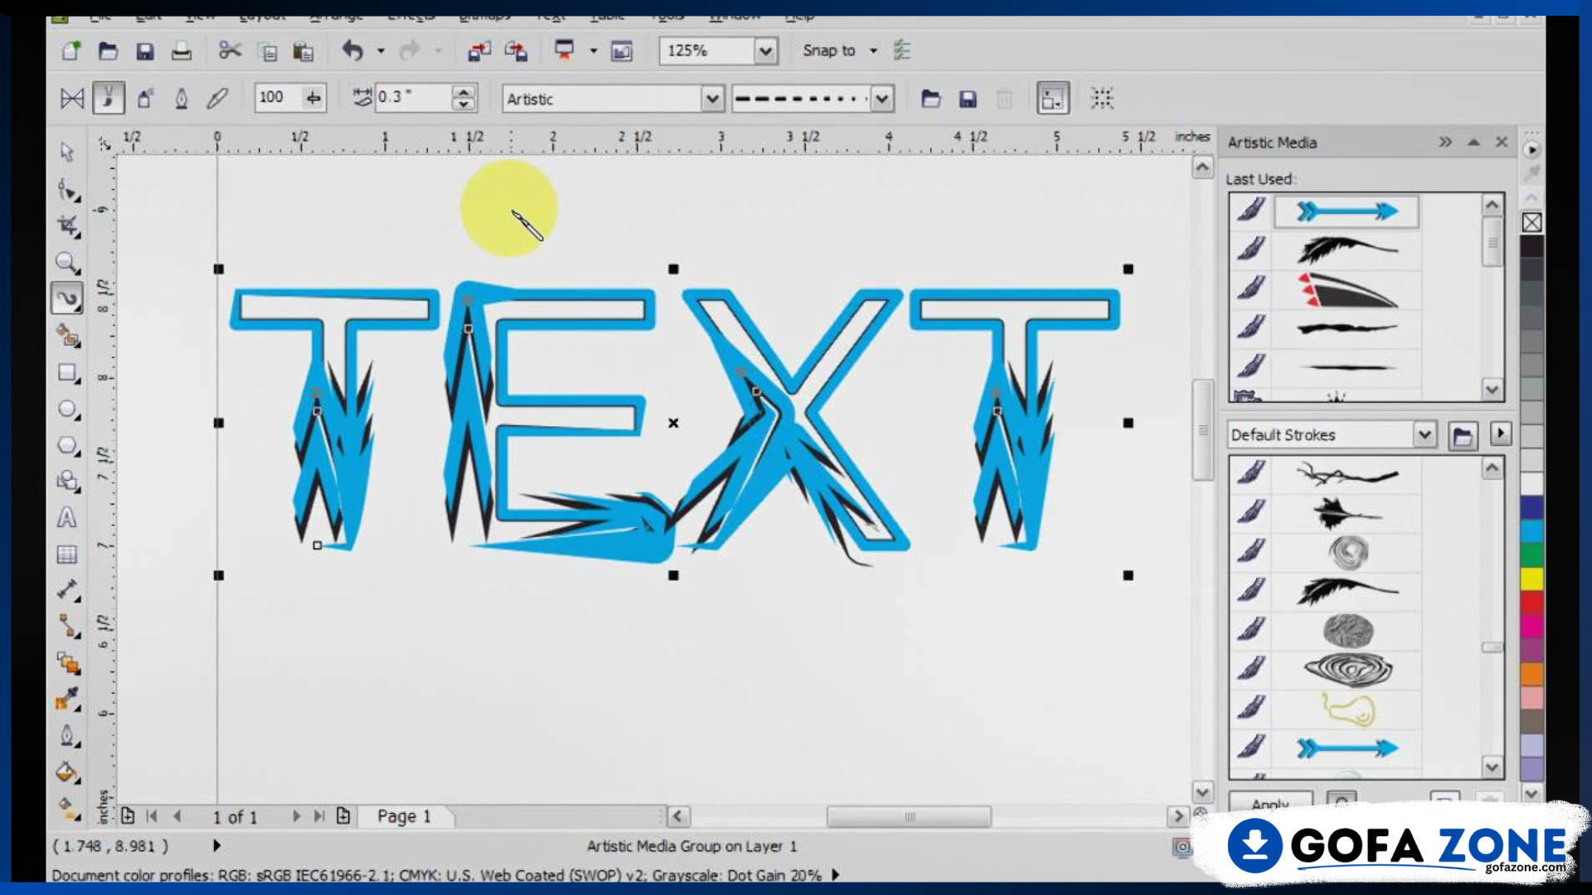Click Browse brush folder icon on property bar

tap(931, 99)
